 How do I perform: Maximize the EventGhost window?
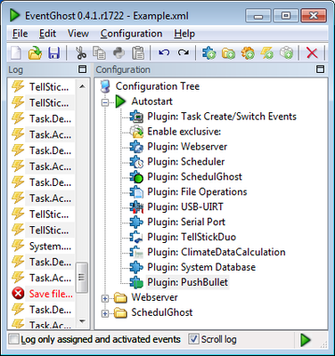pos(286,16)
